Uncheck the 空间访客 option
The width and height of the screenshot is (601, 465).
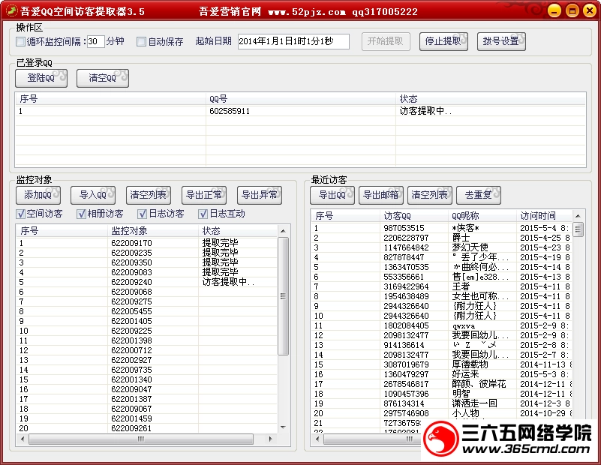click(x=18, y=213)
